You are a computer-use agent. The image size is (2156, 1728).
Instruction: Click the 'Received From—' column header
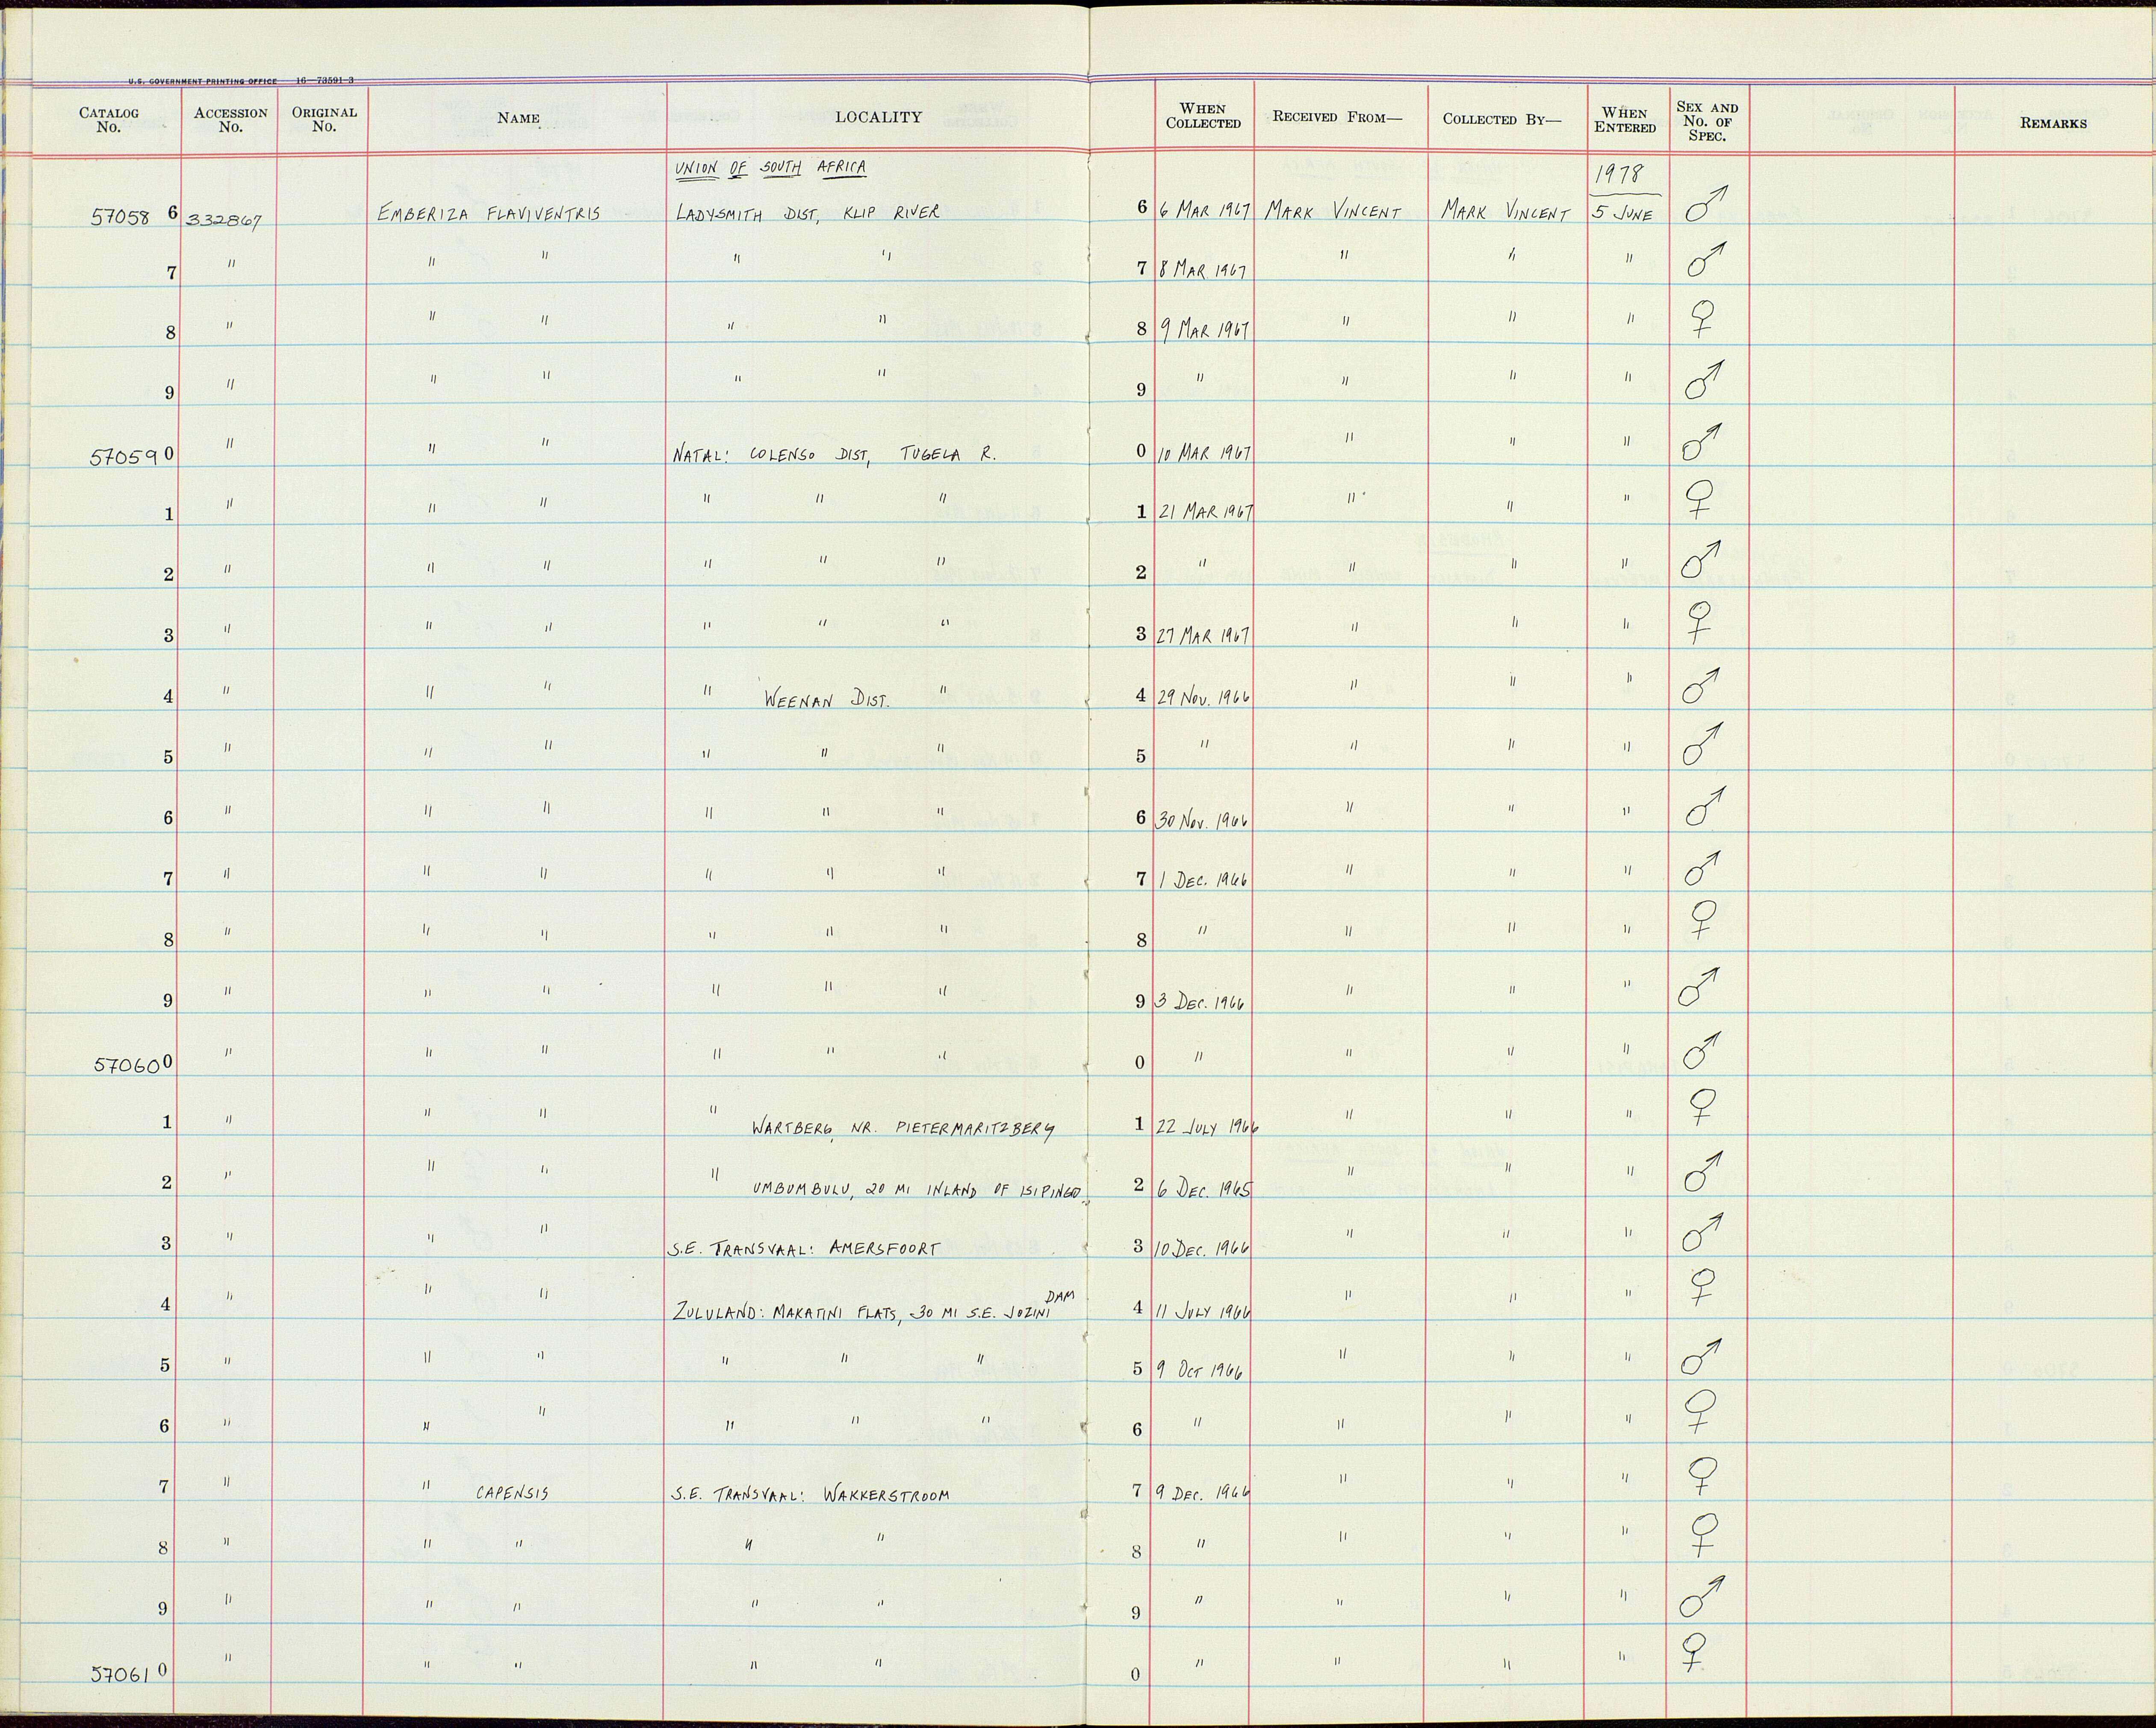pos(1337,117)
